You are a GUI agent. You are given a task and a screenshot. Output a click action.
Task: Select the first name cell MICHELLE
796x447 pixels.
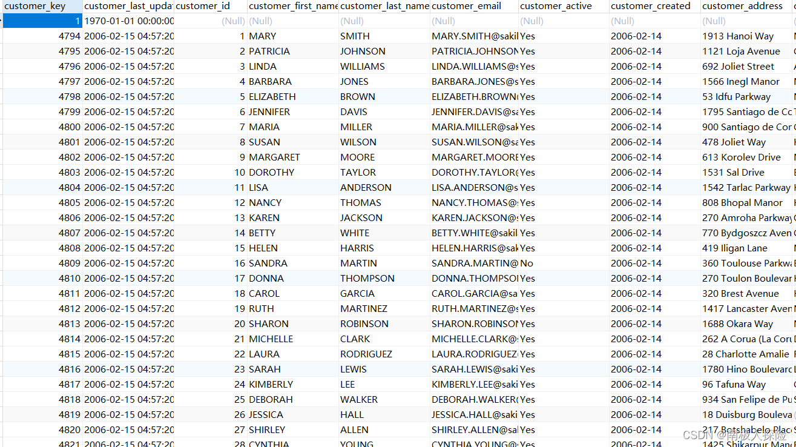(293, 339)
